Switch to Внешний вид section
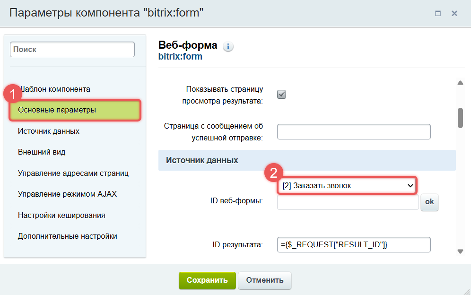The height and width of the screenshot is (295, 471). pyautogui.click(x=42, y=152)
